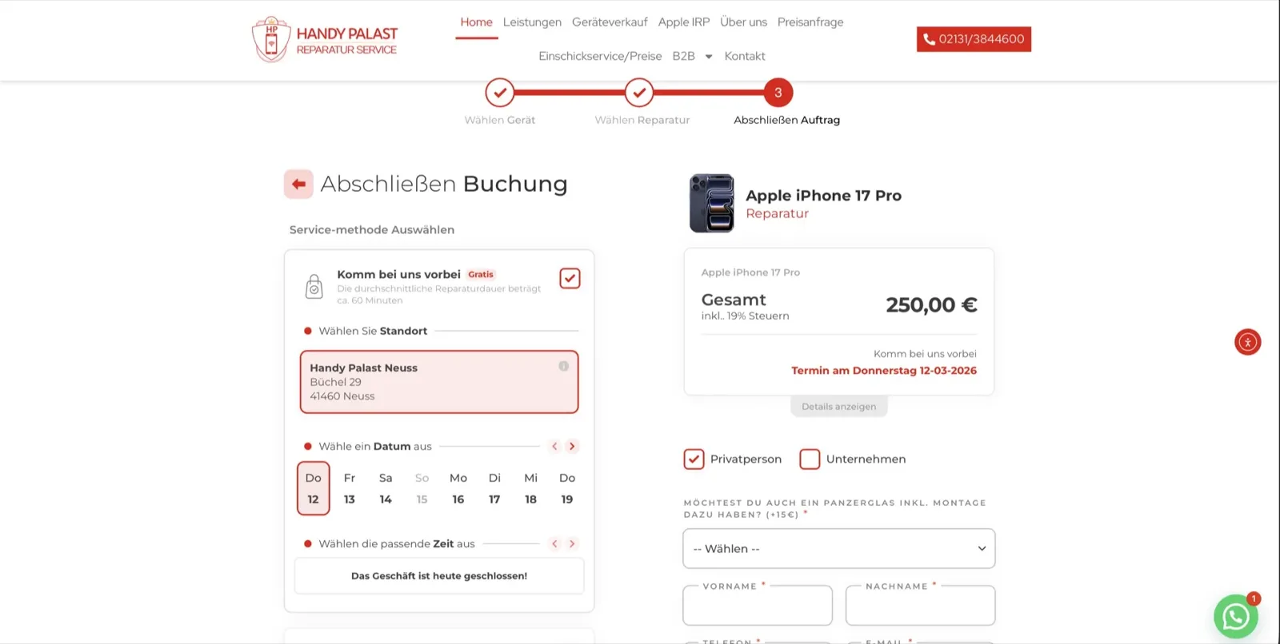The width and height of the screenshot is (1280, 644).
Task: Toggle the Komm bei uns vorbei checkbox
Action: tap(570, 278)
